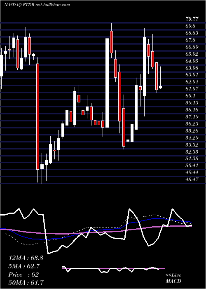Image resolution: width=206 pixels, height=289 pixels.
Task: Click the 65.92 price axis label
Action: (x=192, y=54)
